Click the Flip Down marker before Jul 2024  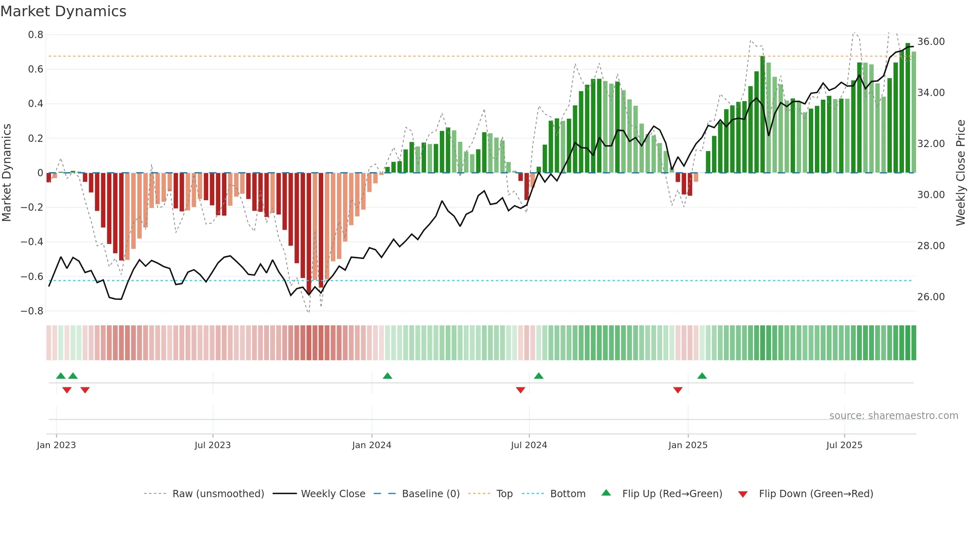[x=521, y=390]
